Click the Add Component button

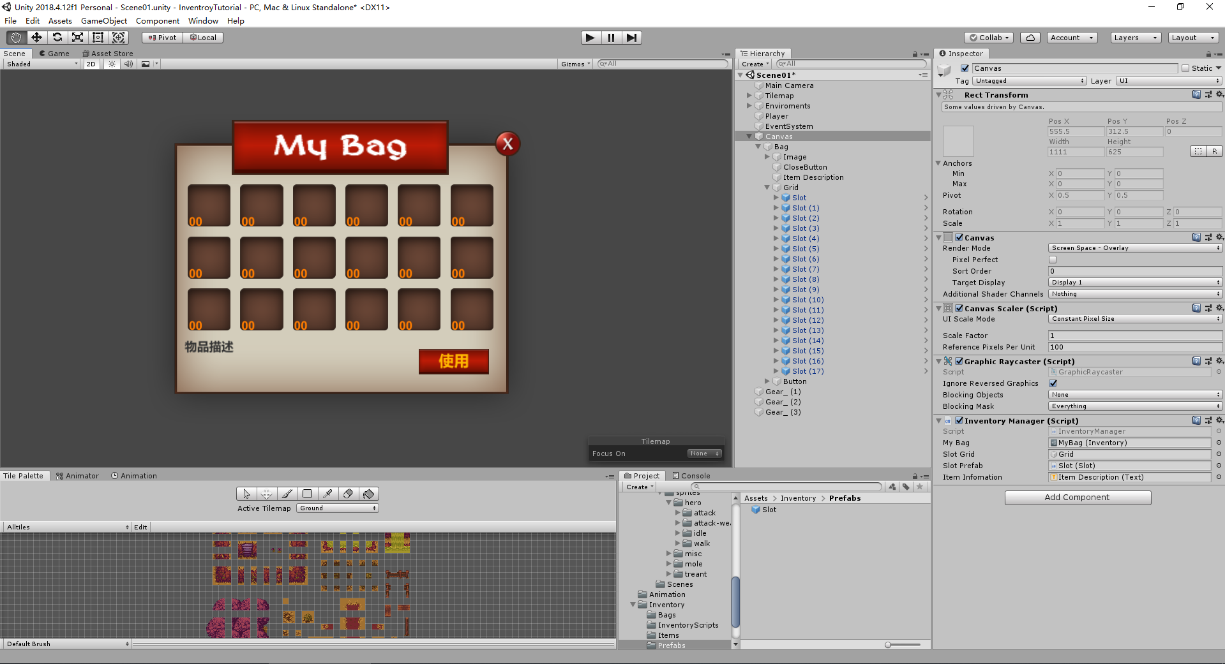coord(1078,497)
